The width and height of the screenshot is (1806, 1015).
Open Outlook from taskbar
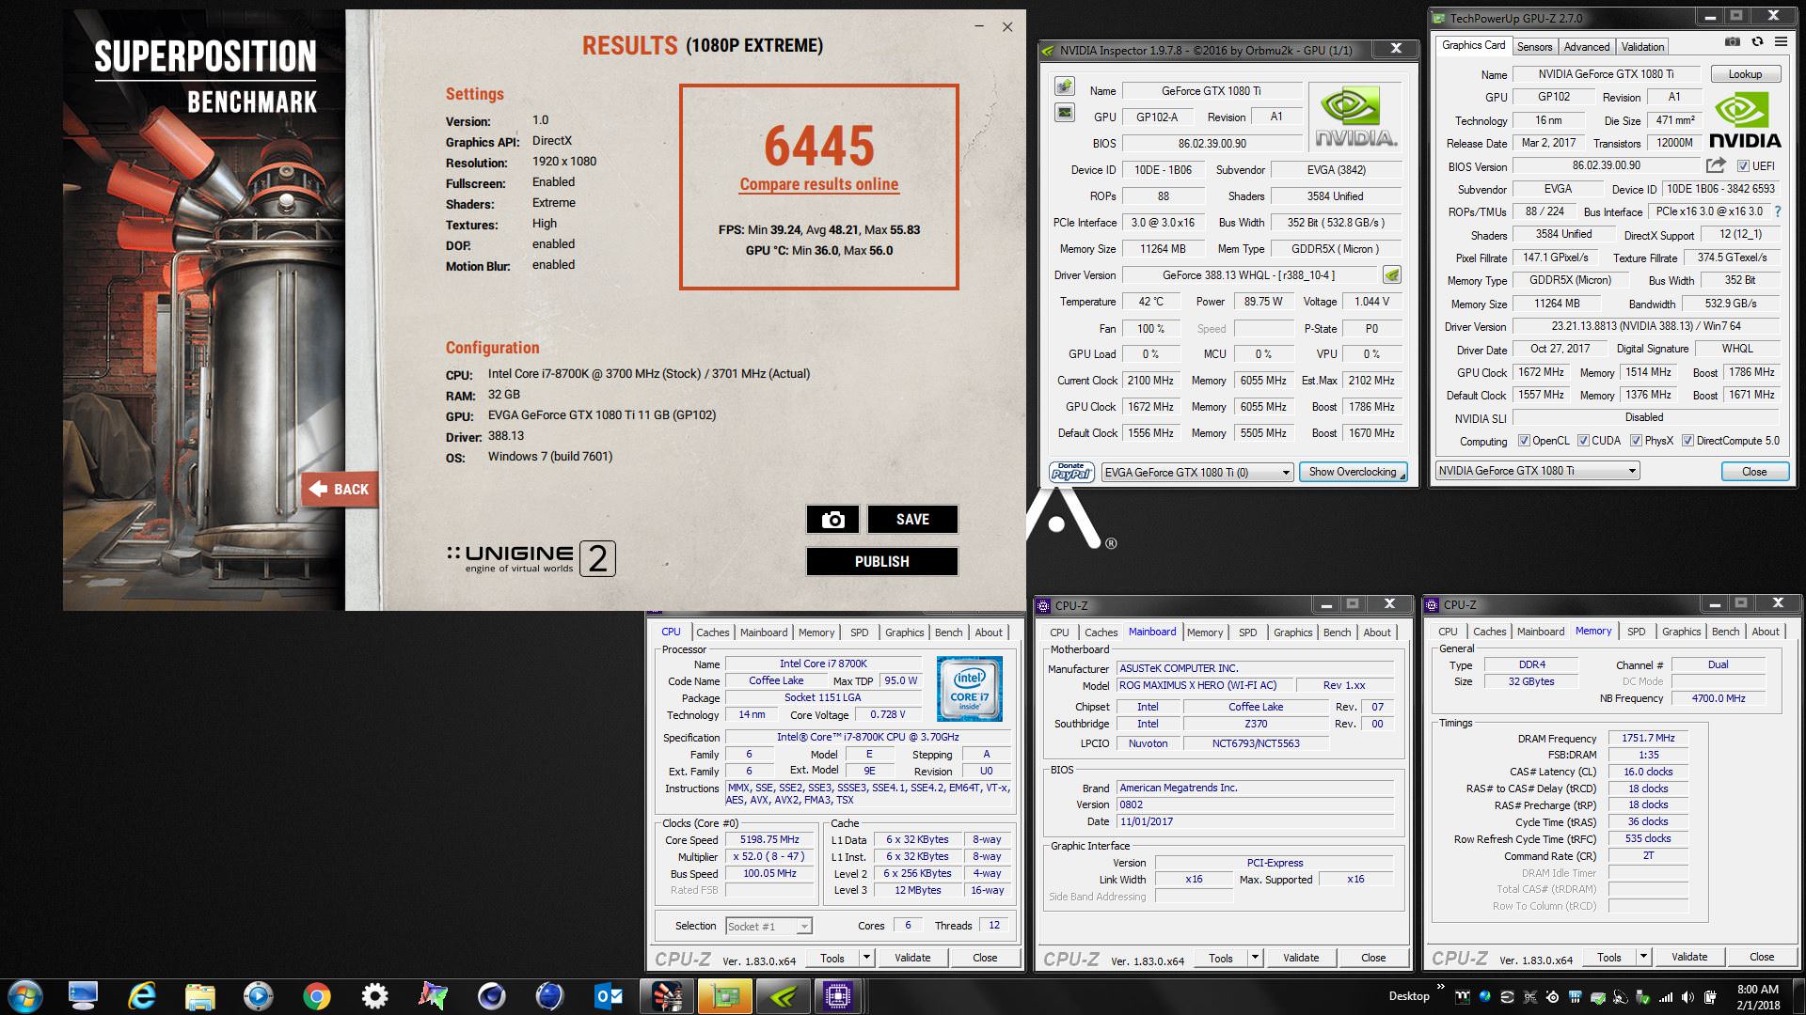609,996
